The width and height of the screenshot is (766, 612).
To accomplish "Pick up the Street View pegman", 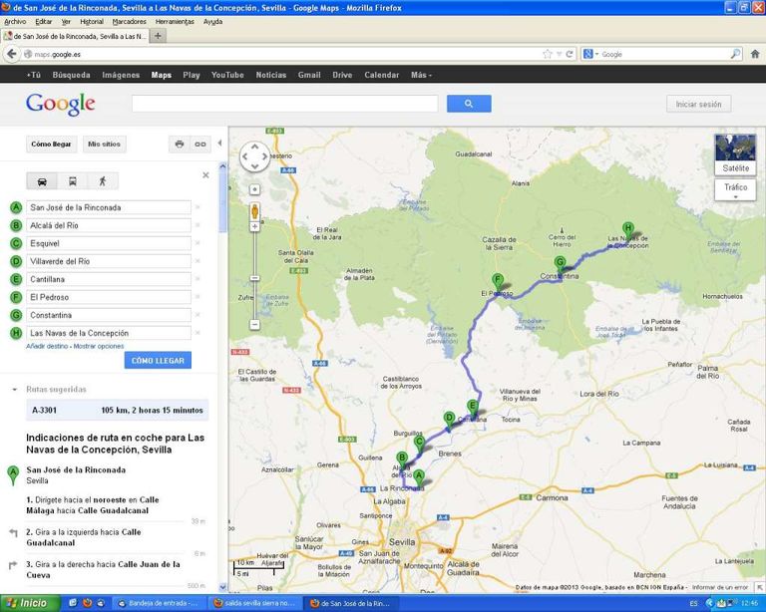I will (254, 211).
